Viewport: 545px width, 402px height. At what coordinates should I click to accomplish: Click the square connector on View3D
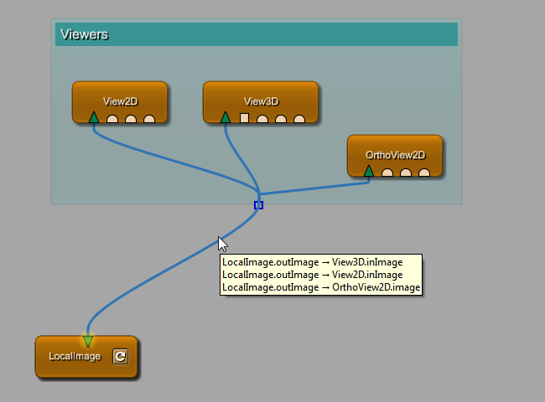pyautogui.click(x=244, y=118)
